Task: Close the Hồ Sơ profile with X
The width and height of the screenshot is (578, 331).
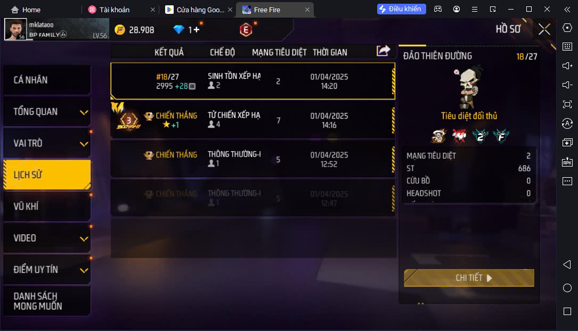Action: click(x=544, y=29)
